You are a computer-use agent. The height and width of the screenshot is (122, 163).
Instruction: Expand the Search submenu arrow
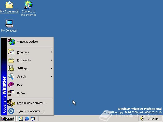(x=51, y=77)
